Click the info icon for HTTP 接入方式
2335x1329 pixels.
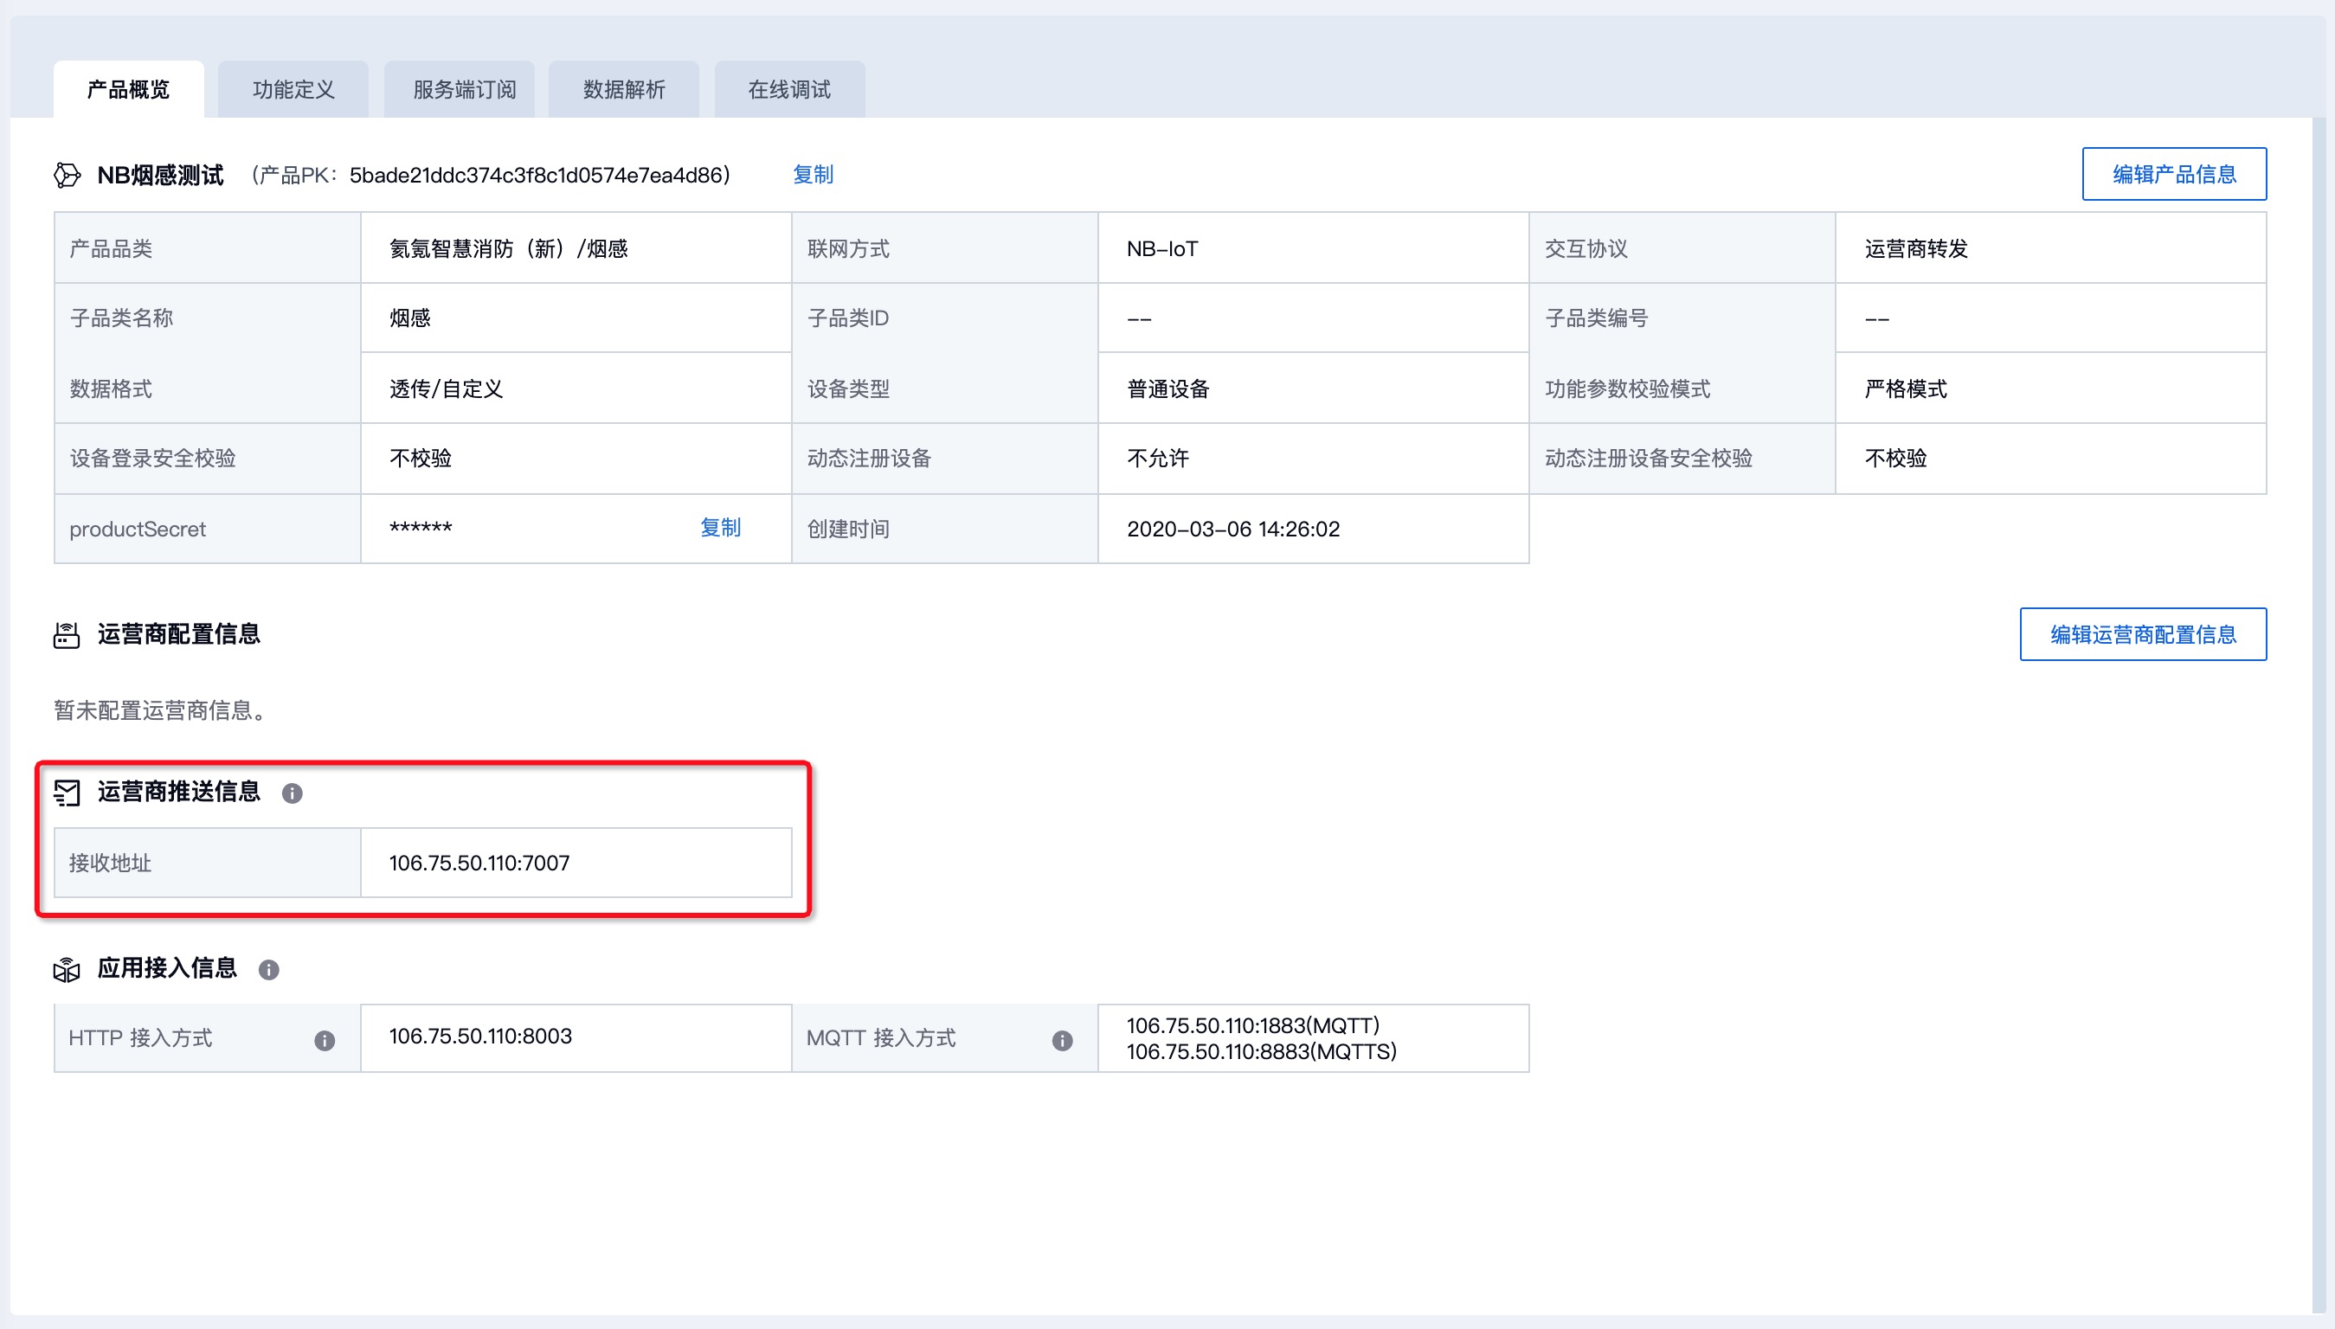(324, 1041)
